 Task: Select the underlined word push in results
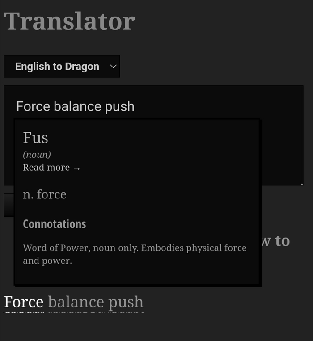(126, 303)
